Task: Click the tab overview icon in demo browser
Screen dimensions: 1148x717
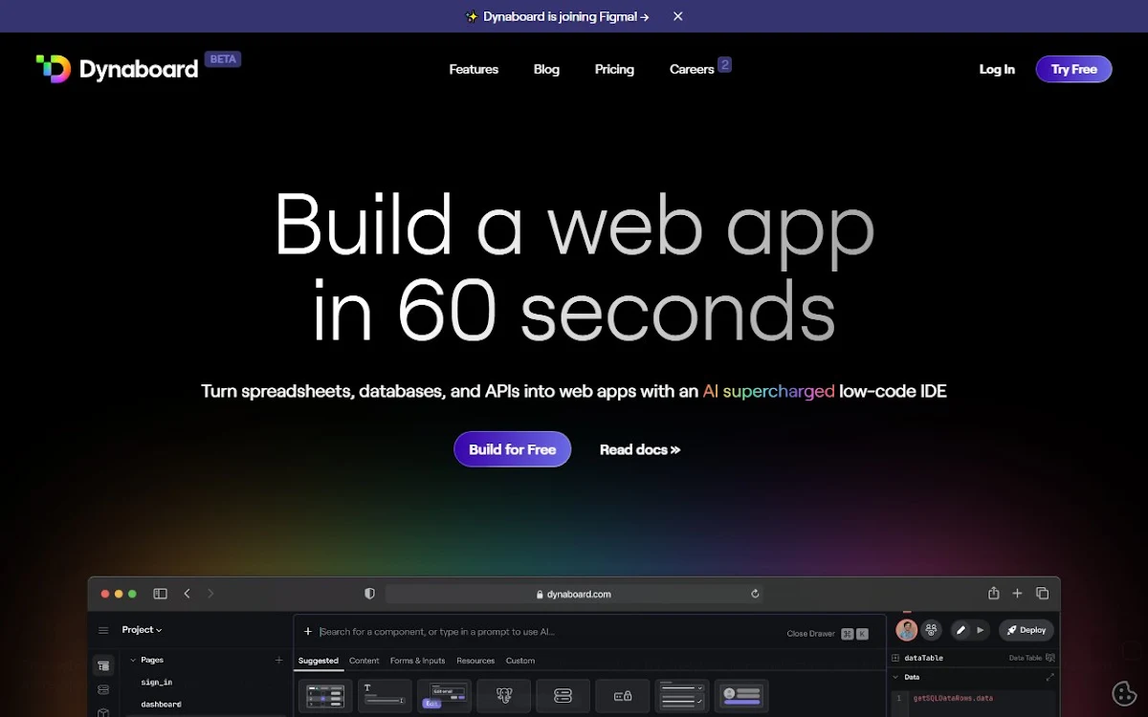Action: [x=1043, y=594]
